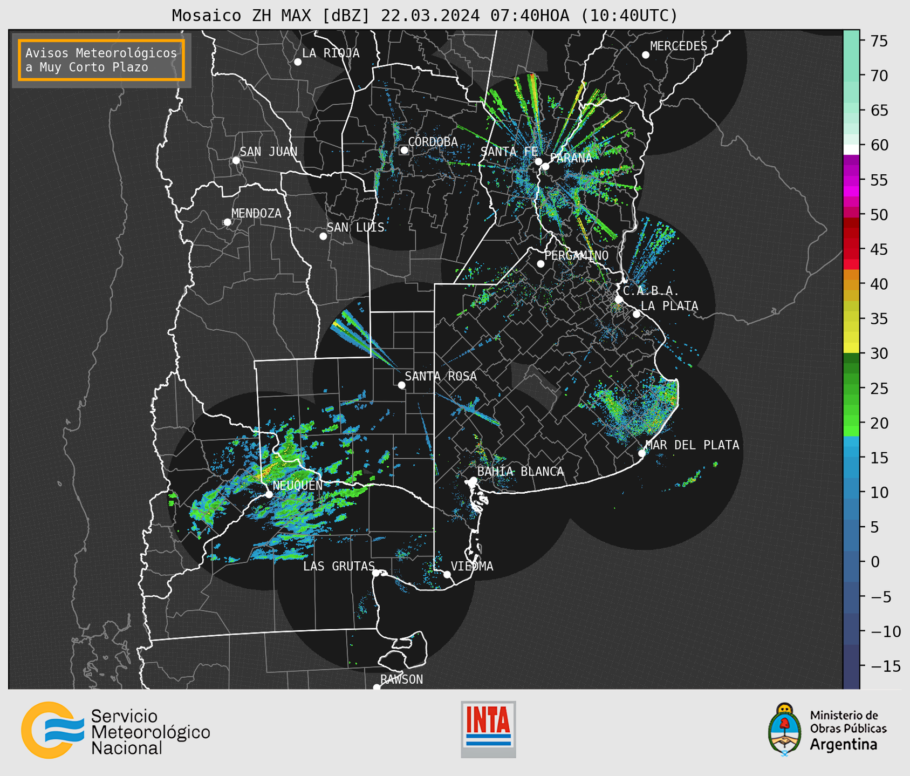Screen dimensions: 910x776
Task: Click the LA RIOJA city marker
Action: [x=298, y=62]
